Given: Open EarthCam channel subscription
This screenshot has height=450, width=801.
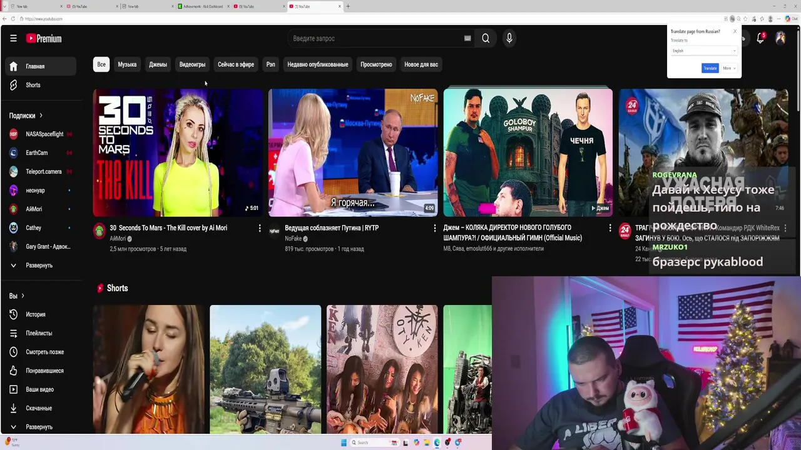Looking at the screenshot, I should [x=40, y=152].
